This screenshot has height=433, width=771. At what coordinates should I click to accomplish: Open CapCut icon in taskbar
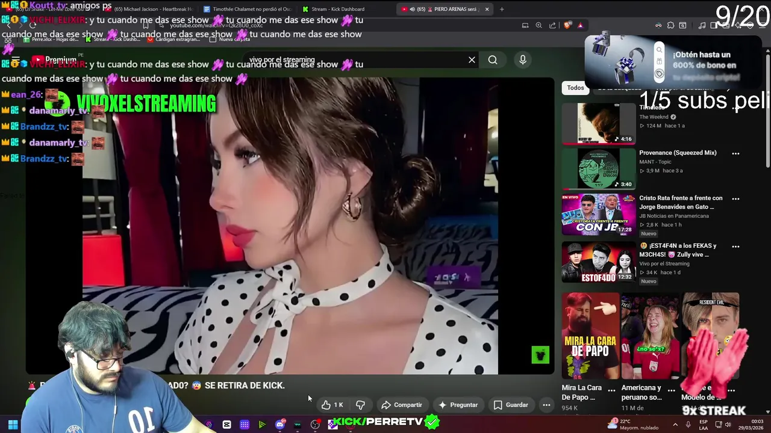pos(226,425)
